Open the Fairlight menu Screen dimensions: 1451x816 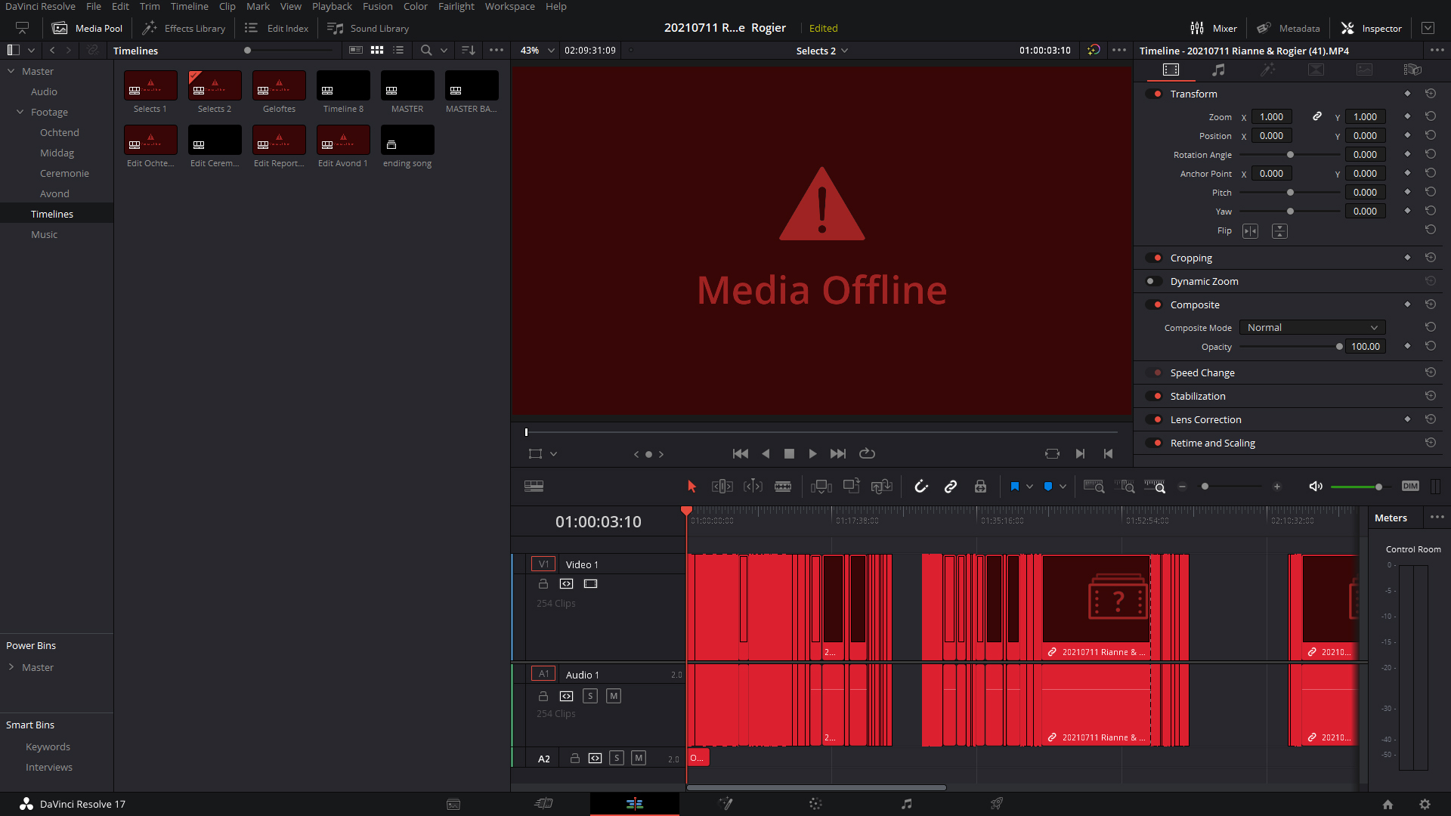click(456, 6)
